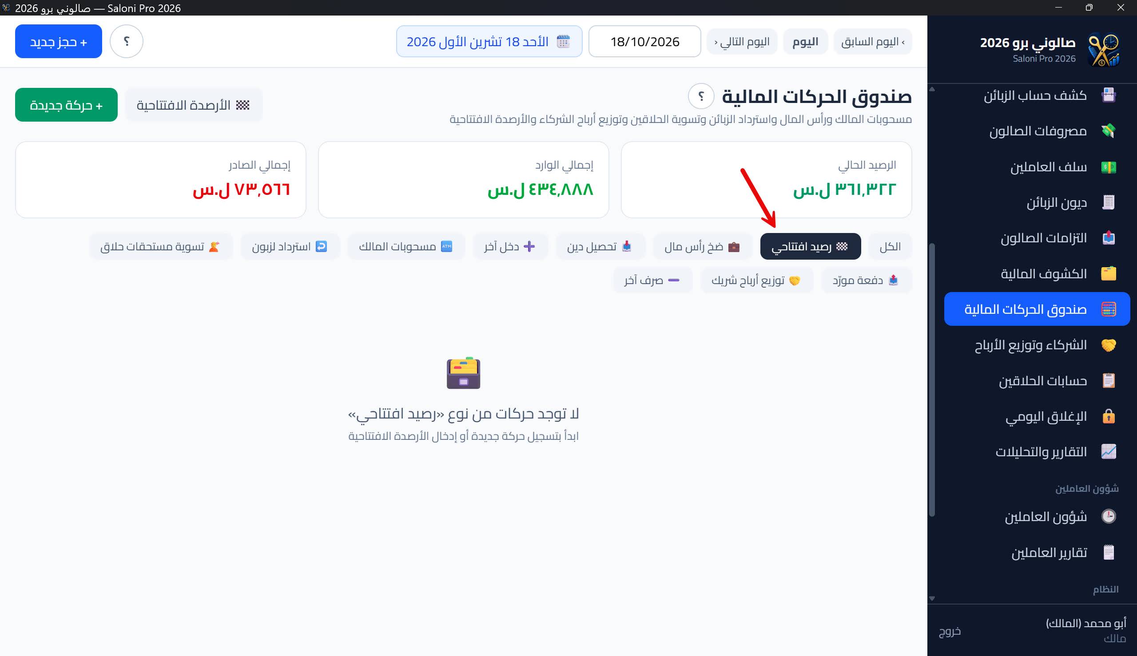
Task: Open التزامات الصالون outbox icon
Action: (x=1108, y=238)
